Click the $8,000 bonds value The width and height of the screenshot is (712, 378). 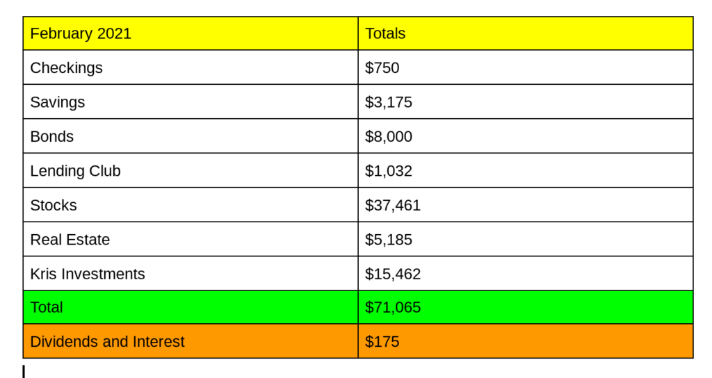[x=389, y=136]
